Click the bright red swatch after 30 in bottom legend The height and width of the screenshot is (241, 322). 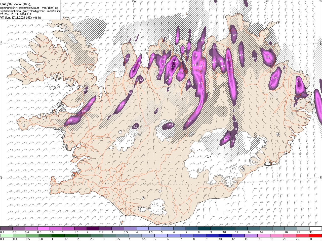(315, 235)
